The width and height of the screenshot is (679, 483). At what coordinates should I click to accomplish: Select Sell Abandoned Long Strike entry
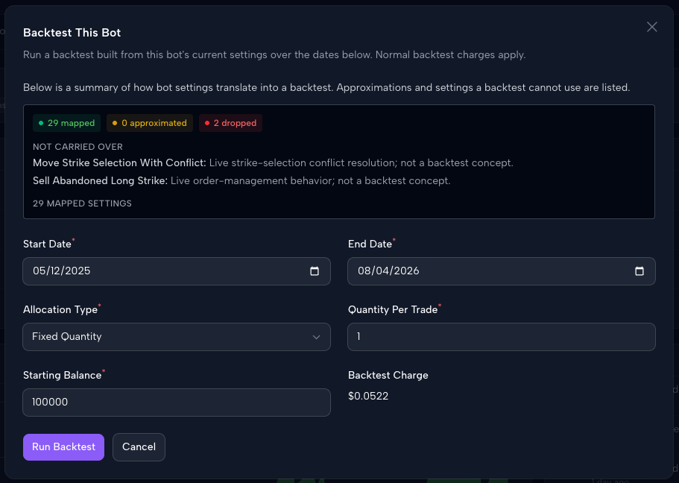point(241,180)
